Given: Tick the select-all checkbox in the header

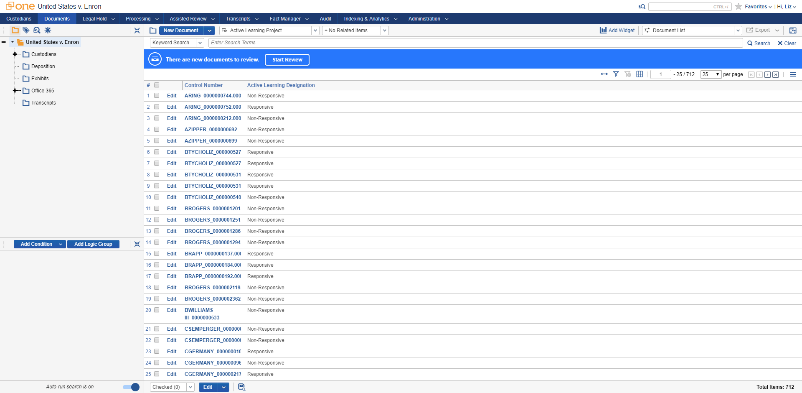Looking at the screenshot, I should click(157, 85).
